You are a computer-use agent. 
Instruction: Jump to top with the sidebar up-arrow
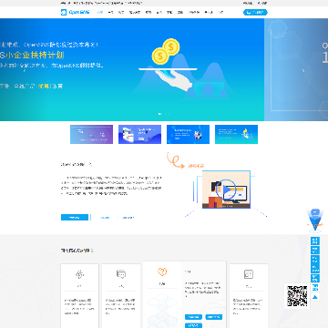[x=315, y=297]
